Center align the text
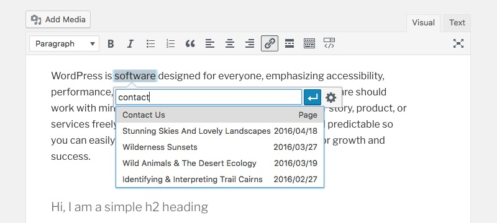This screenshot has width=497, height=223. click(x=230, y=43)
